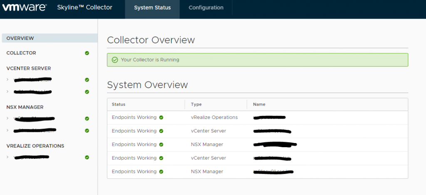The height and width of the screenshot is (195, 426).
Task: Expand the vRealize Operations sidebar entry chevron
Action: coord(7,157)
